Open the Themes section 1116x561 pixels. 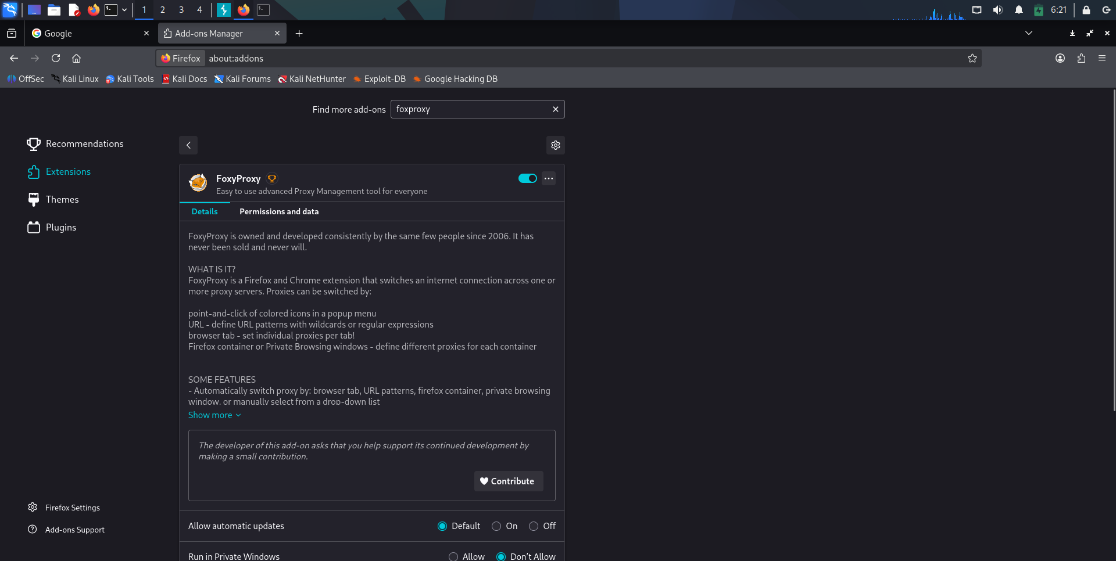pyautogui.click(x=53, y=200)
